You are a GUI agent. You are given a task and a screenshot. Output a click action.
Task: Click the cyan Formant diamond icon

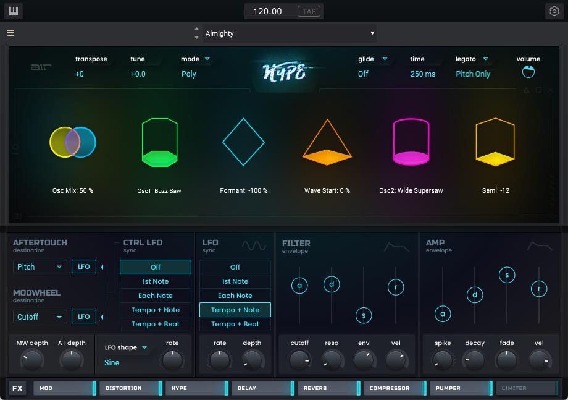coord(243,142)
